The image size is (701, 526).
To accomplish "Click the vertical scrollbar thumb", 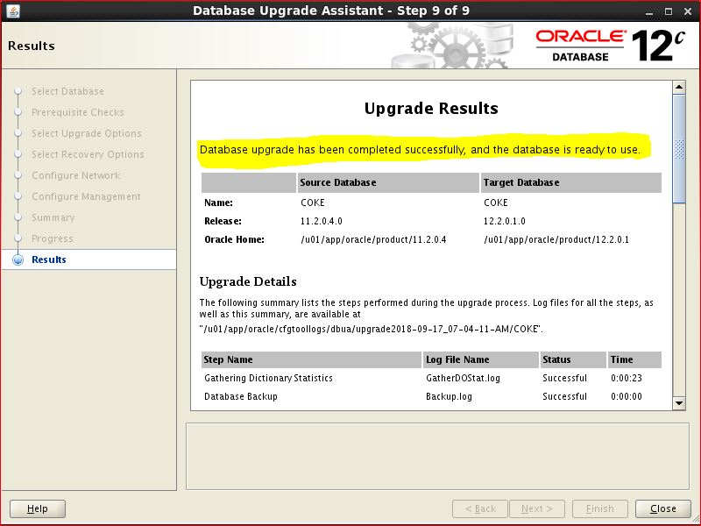I will [679, 149].
